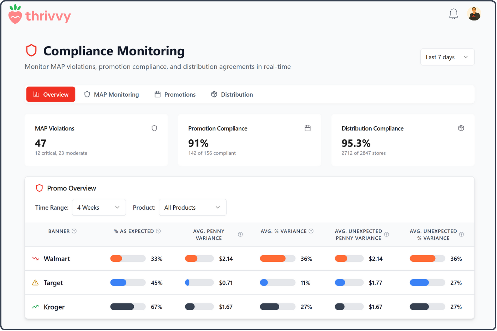Click the help icon on AVG. PENNY VARIANCE column
Viewport: 497px width, 331px height.
[240, 234]
